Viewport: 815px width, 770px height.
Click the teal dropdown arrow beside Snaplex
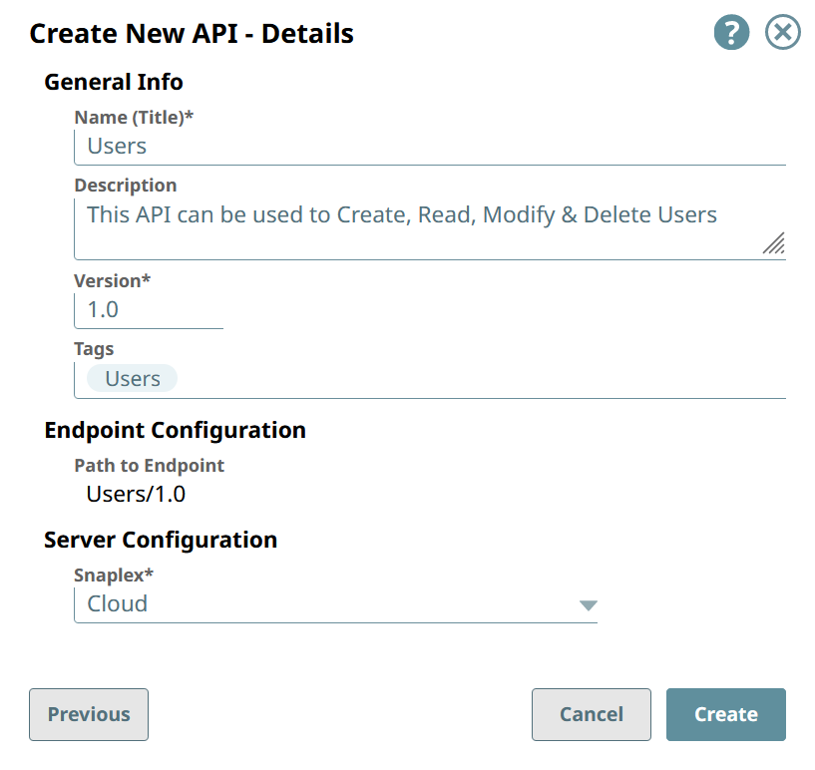(x=589, y=604)
